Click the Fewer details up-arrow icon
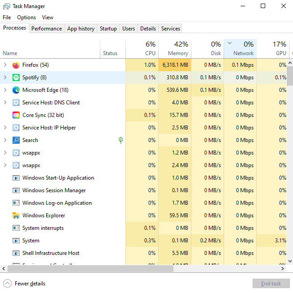The height and width of the screenshot is (293, 293). (x=7, y=284)
